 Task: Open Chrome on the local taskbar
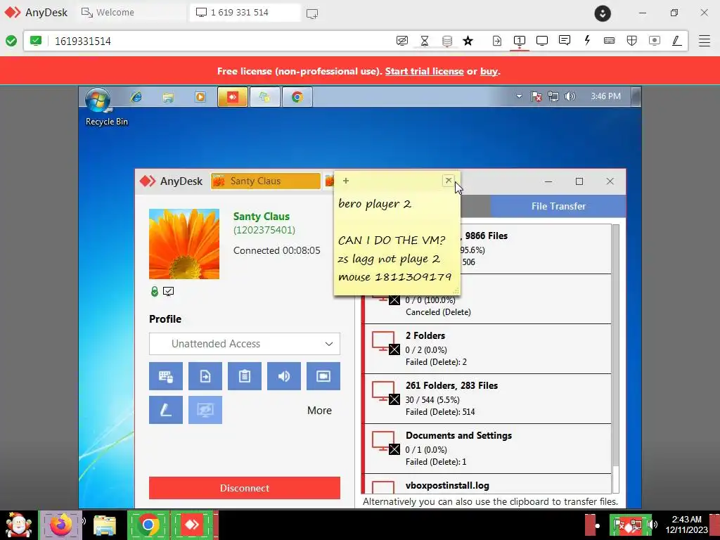148,525
